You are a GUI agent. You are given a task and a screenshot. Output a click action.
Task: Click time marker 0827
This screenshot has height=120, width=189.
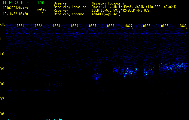(129, 26)
